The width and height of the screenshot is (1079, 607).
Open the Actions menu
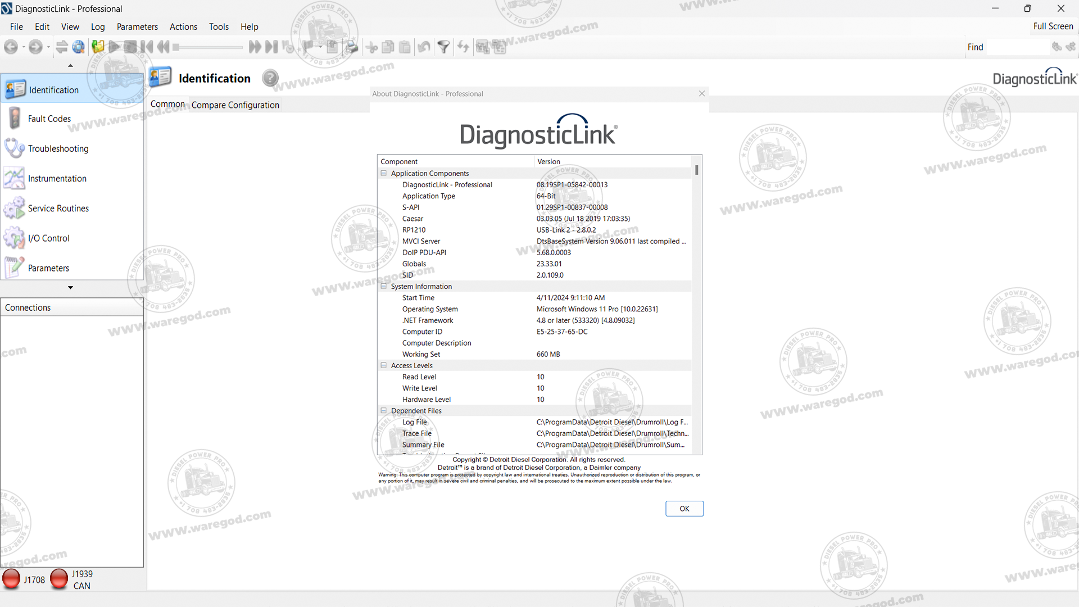(183, 26)
